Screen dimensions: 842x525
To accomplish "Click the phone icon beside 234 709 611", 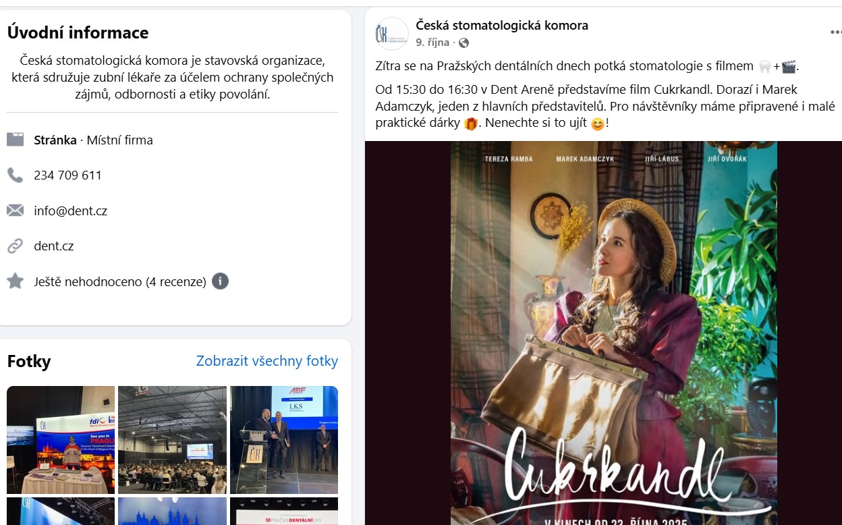I will click(x=15, y=175).
